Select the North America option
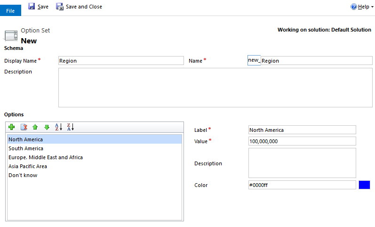Screen dimensions: 375x227 (95, 139)
